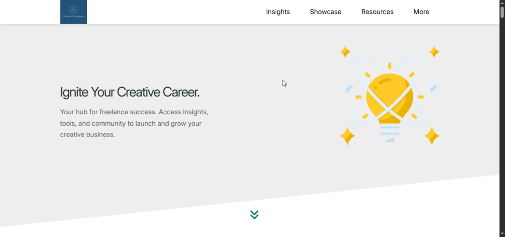Click the paragraph starting "Your hub for freelance success"
This screenshot has width=505, height=237.
click(x=134, y=124)
